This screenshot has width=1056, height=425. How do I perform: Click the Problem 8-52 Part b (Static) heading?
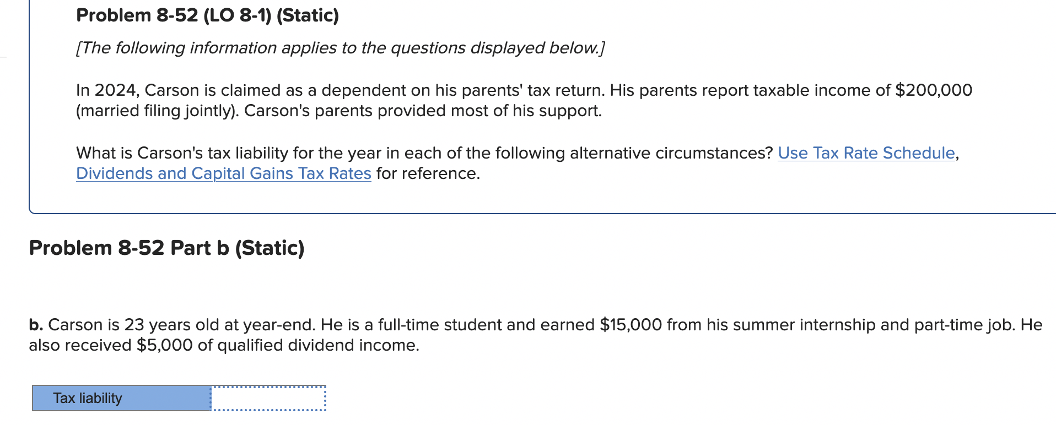(166, 248)
